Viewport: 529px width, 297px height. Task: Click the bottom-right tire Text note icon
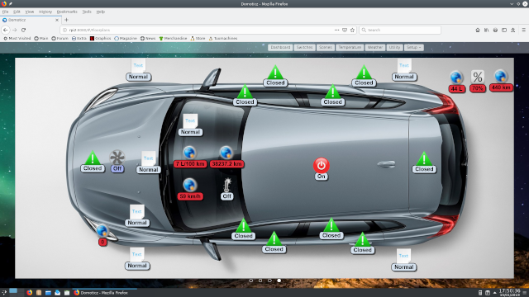point(403,256)
